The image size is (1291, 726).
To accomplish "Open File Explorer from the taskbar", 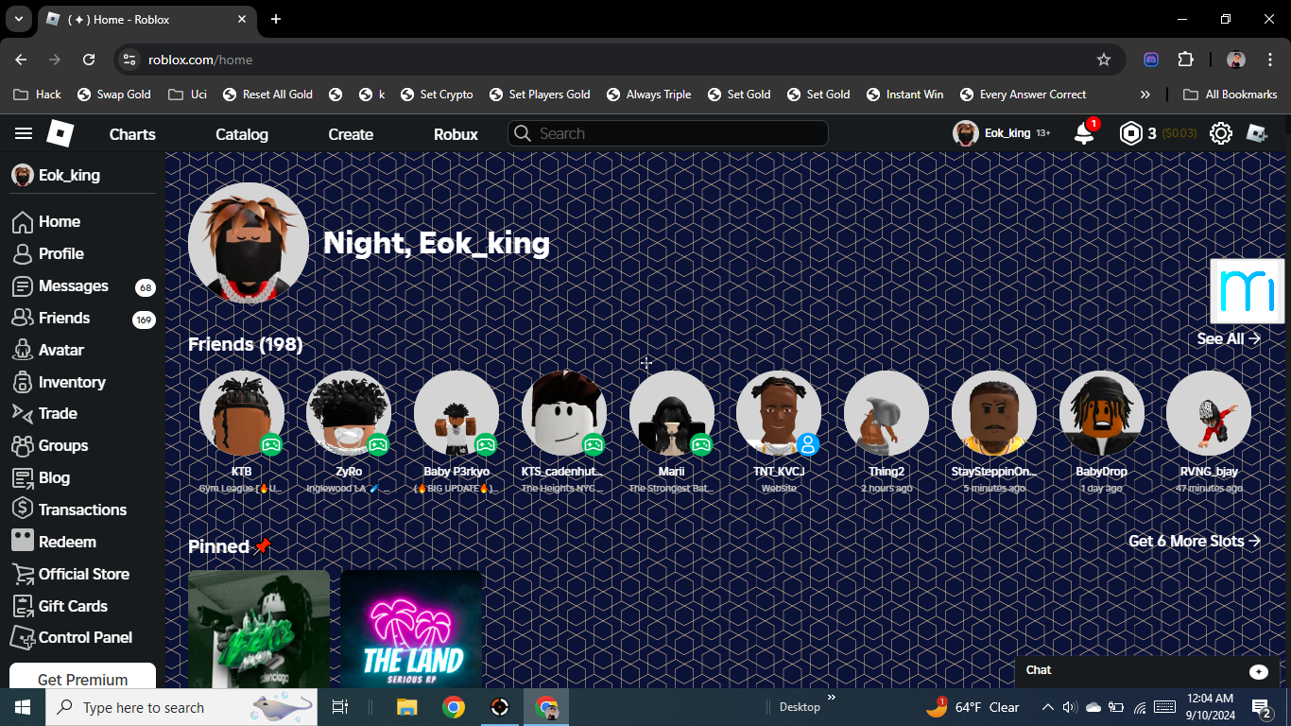I will pos(406,707).
